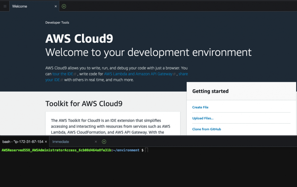
Task: Select Clone from GitHub
Action: pyautogui.click(x=207, y=129)
